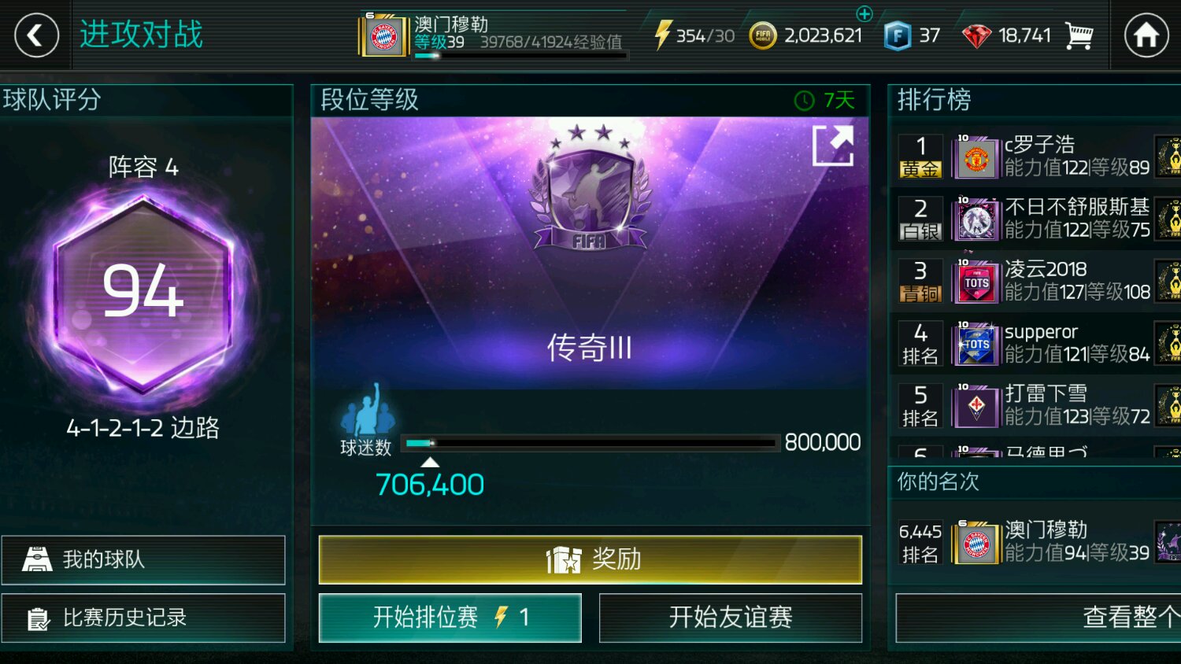This screenshot has height=664, width=1181.
Task: Tap the red gem currency icon
Action: coord(976,35)
